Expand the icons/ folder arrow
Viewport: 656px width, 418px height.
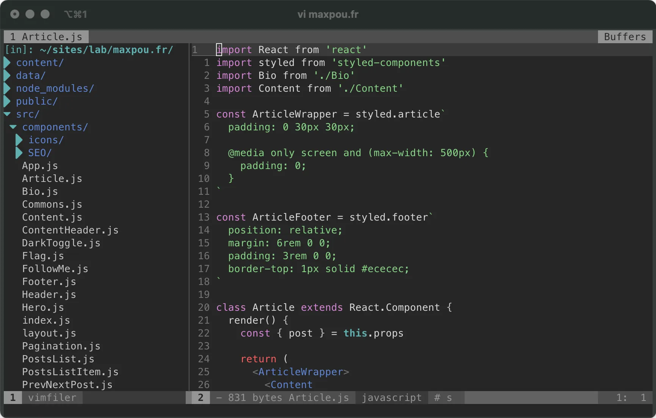click(x=19, y=140)
